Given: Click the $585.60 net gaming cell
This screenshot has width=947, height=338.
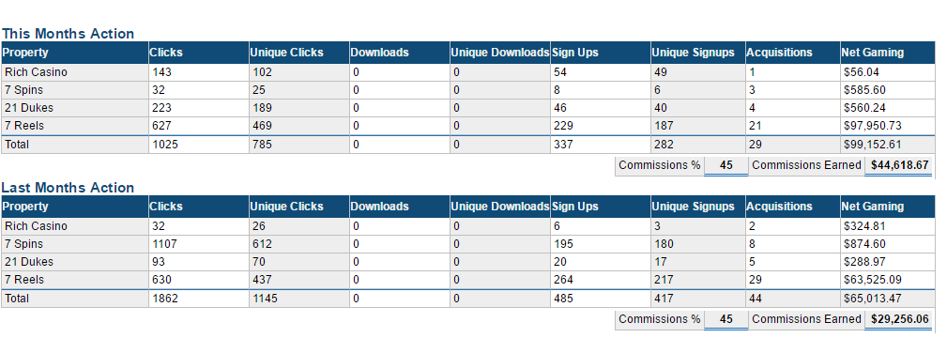Looking at the screenshot, I should tap(887, 90).
